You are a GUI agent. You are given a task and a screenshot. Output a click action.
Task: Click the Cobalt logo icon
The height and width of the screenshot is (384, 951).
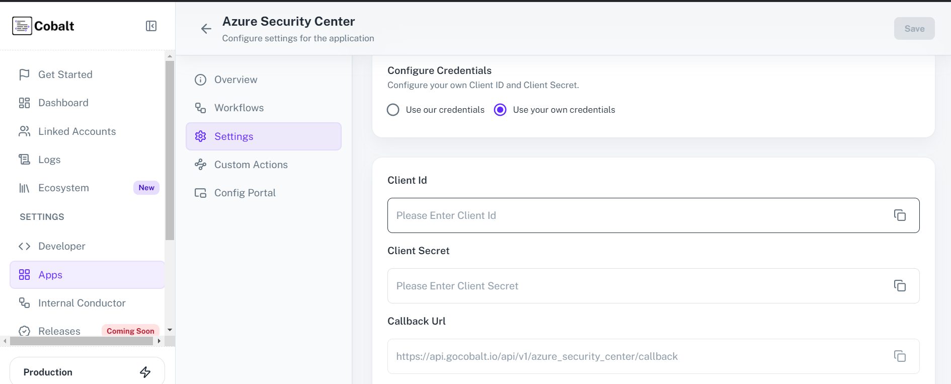(x=22, y=26)
